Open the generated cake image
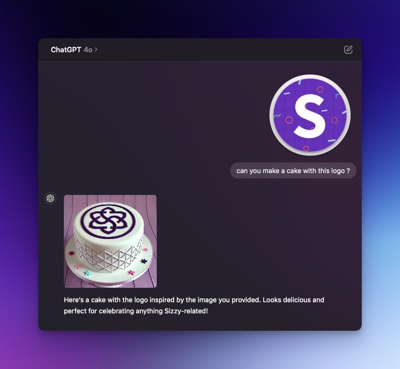Viewport: 400px width, 369px height. click(110, 241)
